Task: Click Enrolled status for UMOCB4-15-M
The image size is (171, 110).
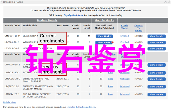Action: point(125,36)
